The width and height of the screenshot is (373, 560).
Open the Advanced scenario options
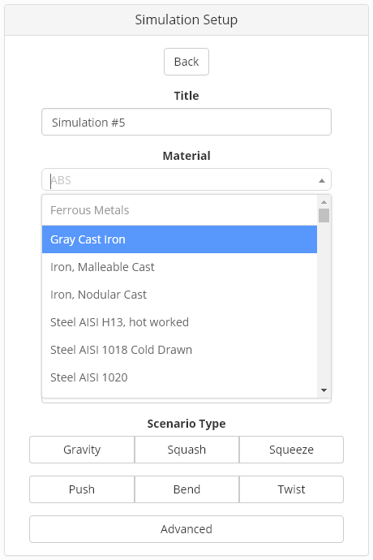point(186,529)
